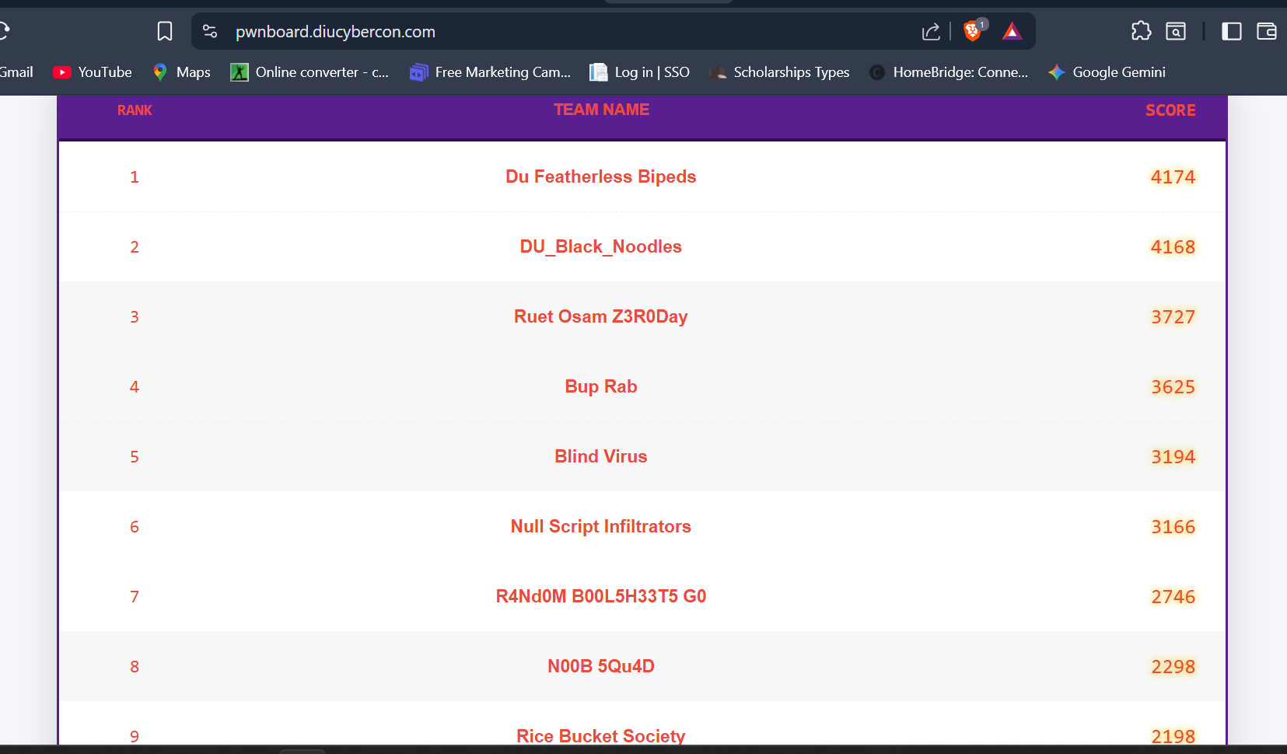Open the Online converter bookmark
This screenshot has height=754, width=1287.
[310, 72]
